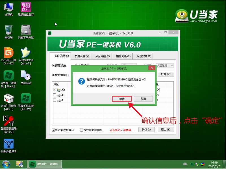Toggle 执行完成后关机 checkbox
226x169 pixels.
click(81, 130)
